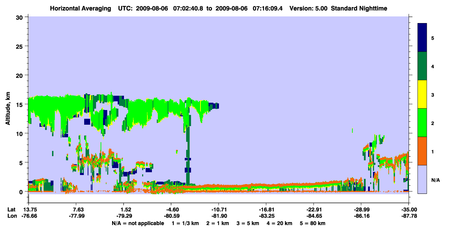
Task: Click the colorbar label 'N/A'
Action: 435,180
